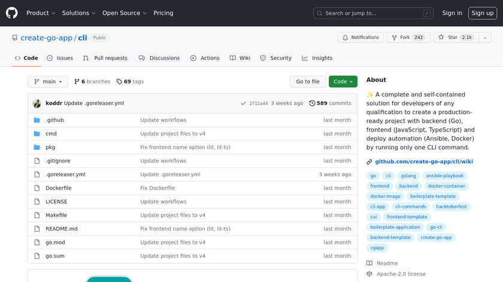This screenshot has height=282, width=503.
Task: Open commit history clock icon
Action: [312, 103]
